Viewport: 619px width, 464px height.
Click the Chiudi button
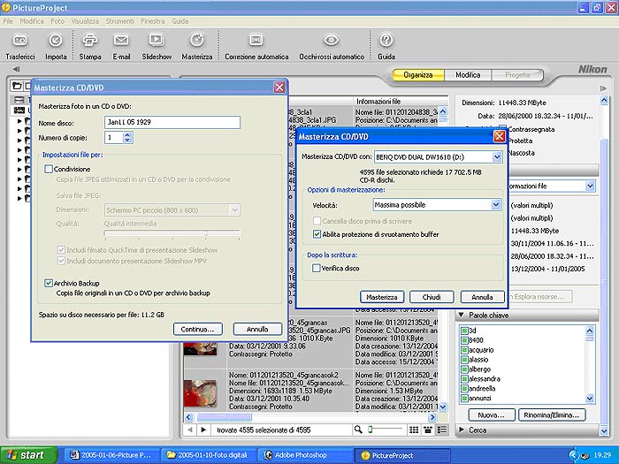pyautogui.click(x=432, y=297)
